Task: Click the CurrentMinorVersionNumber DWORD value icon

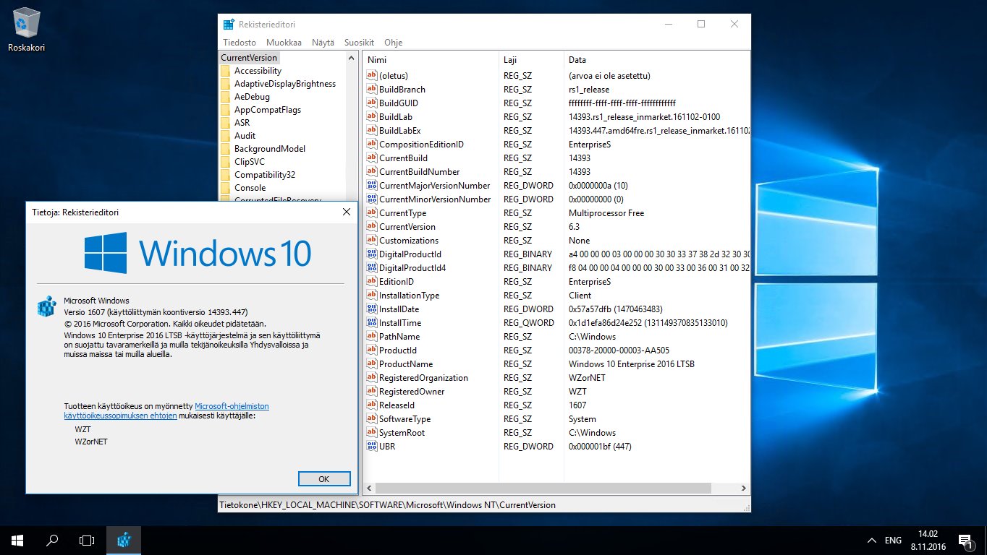Action: click(x=372, y=199)
